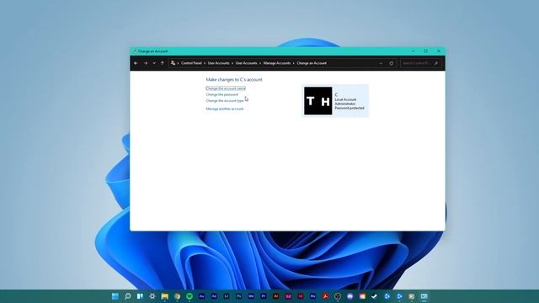
Task: Open the Windows Start menu
Action: [115, 296]
